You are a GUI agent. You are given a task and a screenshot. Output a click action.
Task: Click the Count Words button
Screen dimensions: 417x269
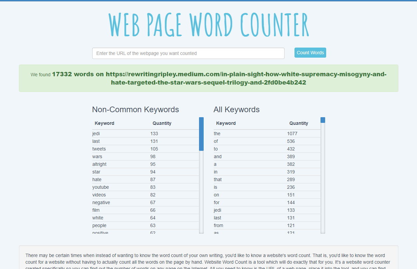tap(310, 53)
